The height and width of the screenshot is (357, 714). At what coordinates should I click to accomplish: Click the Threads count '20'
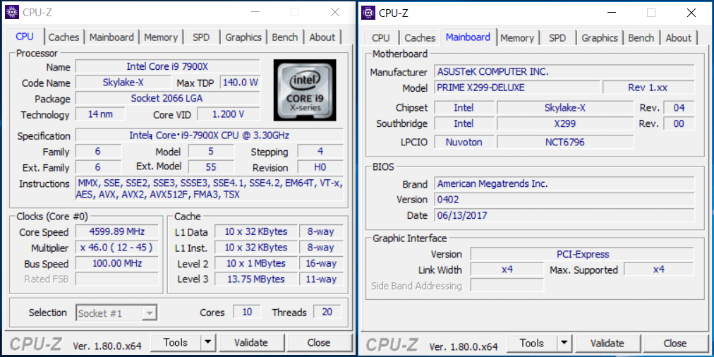pos(327,311)
